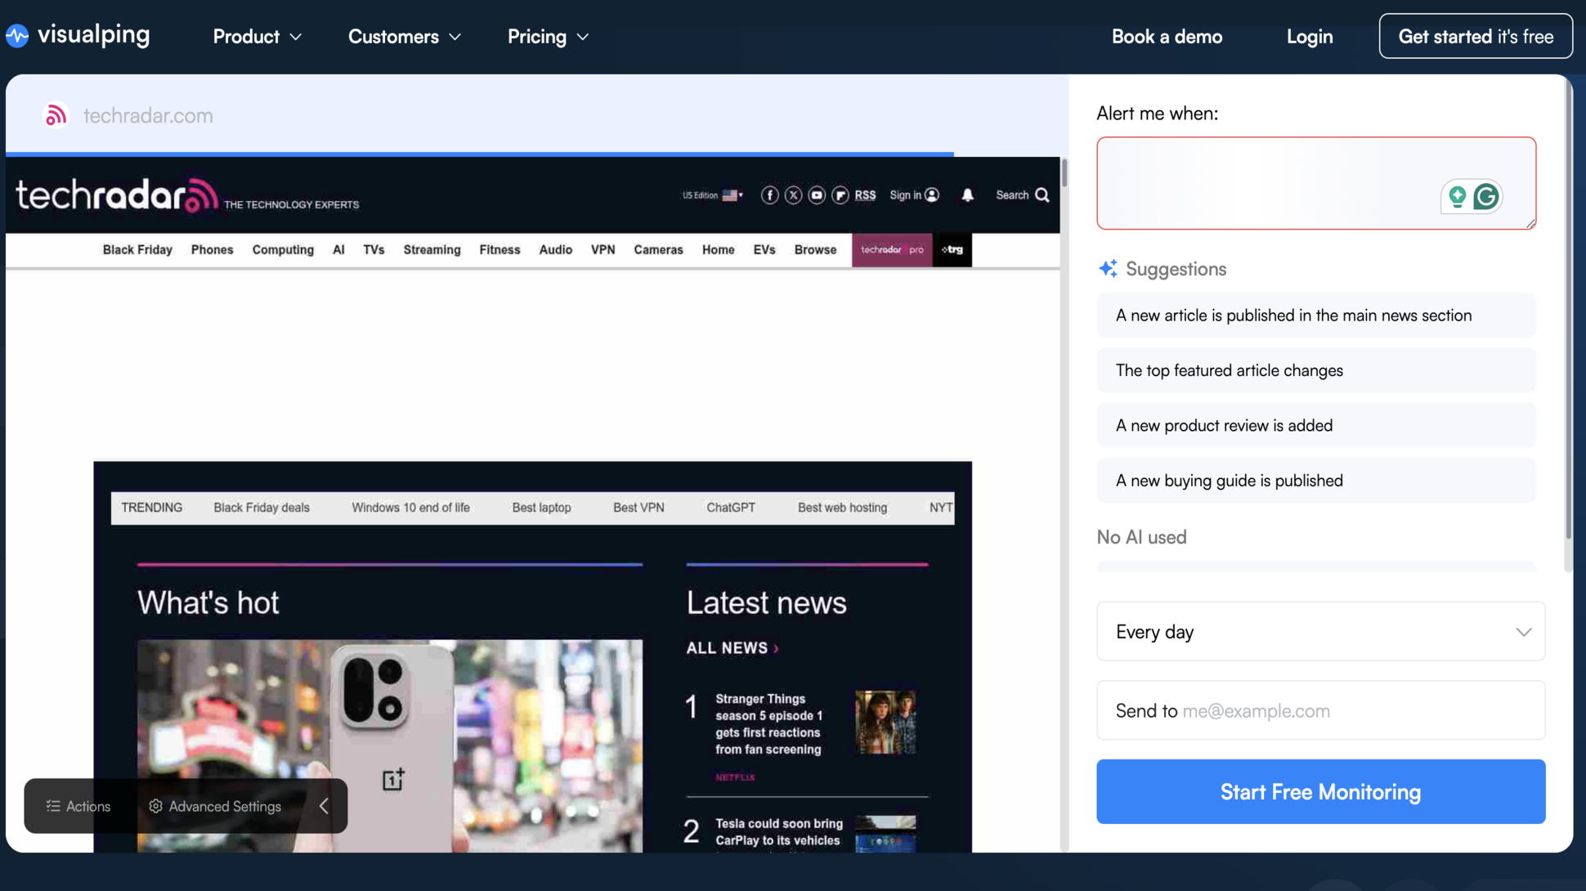
Task: Click the Visualping logo icon
Action: click(17, 35)
